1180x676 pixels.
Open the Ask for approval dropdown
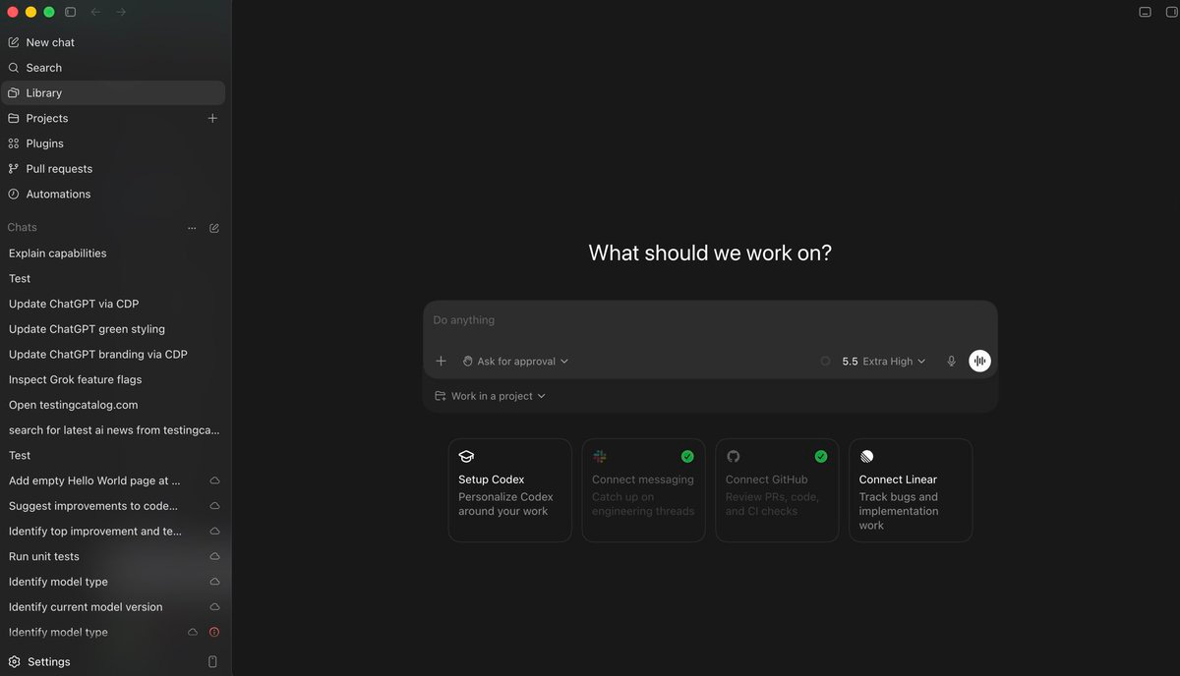(x=515, y=362)
